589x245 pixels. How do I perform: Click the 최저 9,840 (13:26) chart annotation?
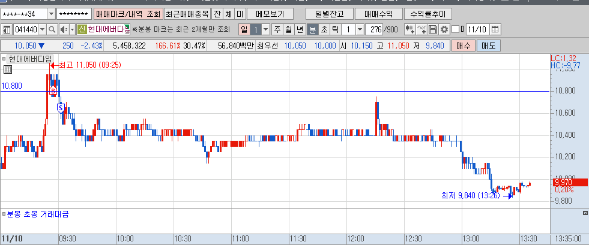pyautogui.click(x=471, y=195)
